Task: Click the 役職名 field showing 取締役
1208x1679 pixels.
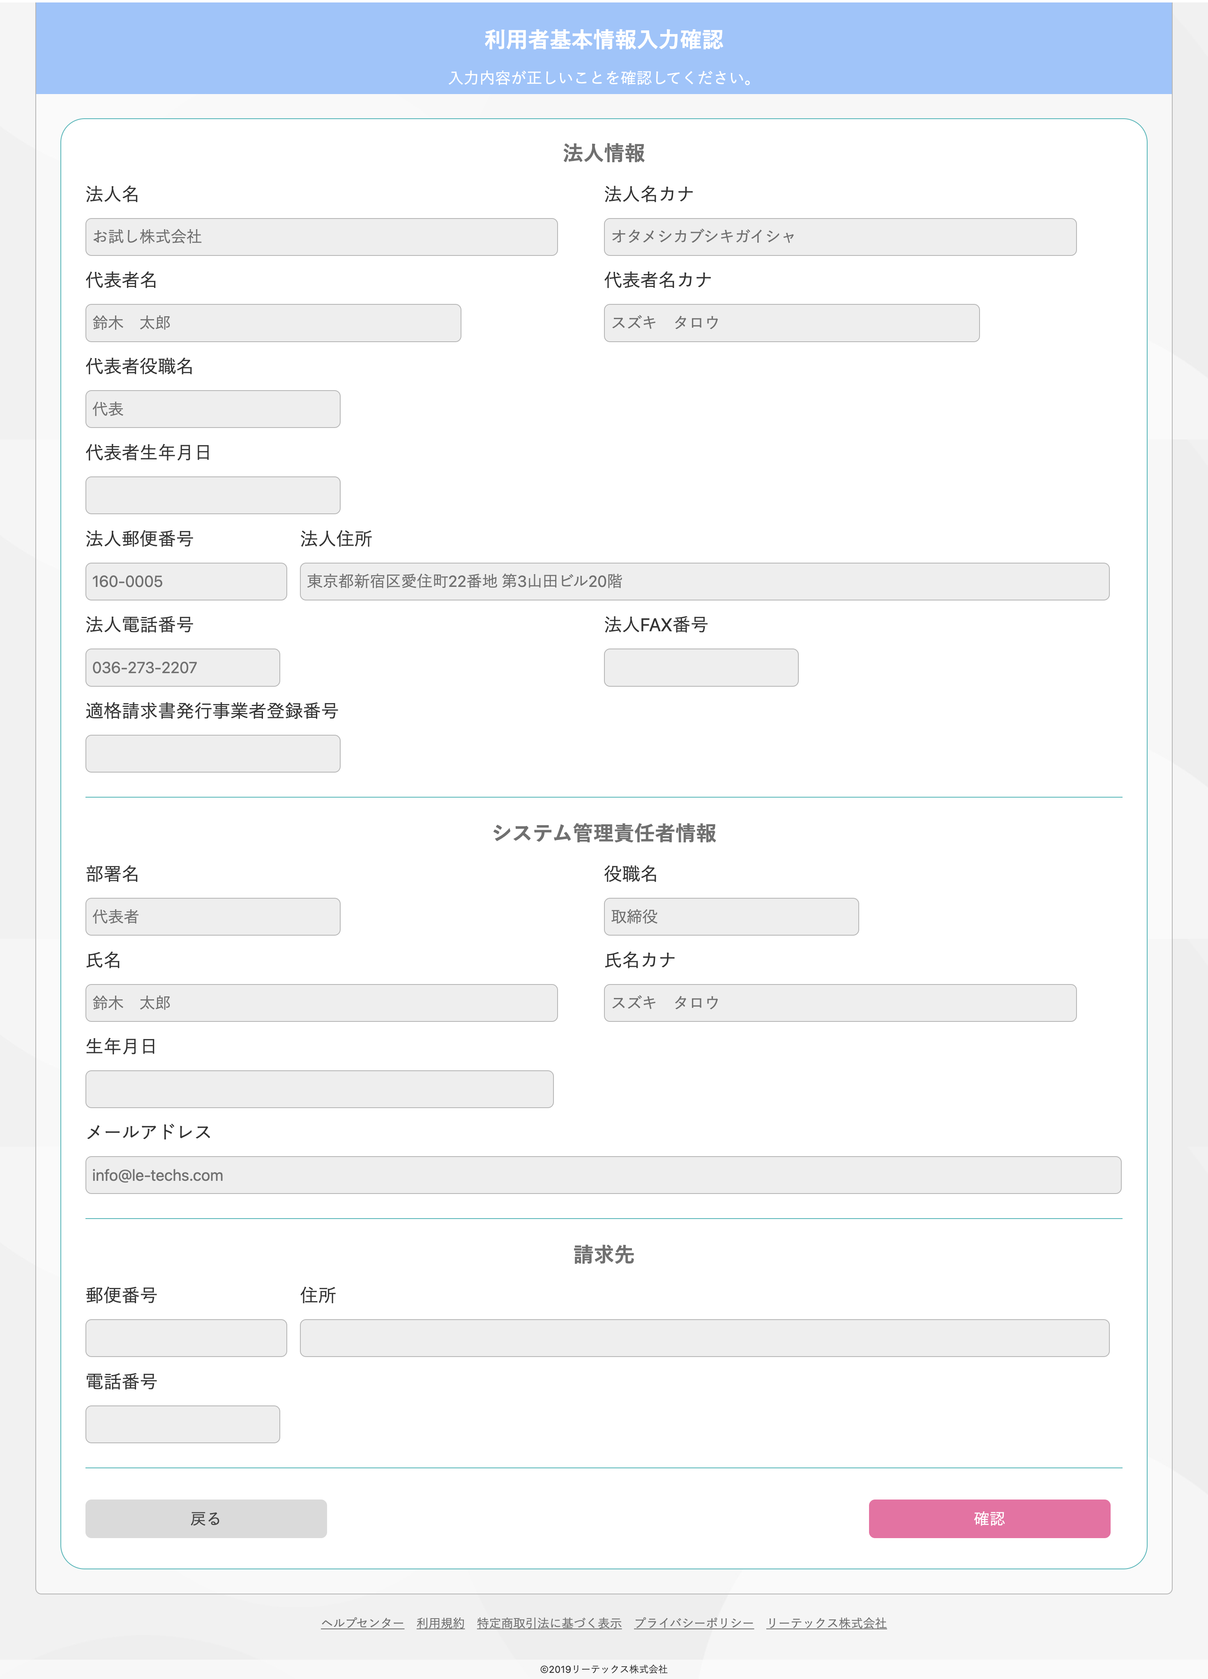Action: click(731, 916)
